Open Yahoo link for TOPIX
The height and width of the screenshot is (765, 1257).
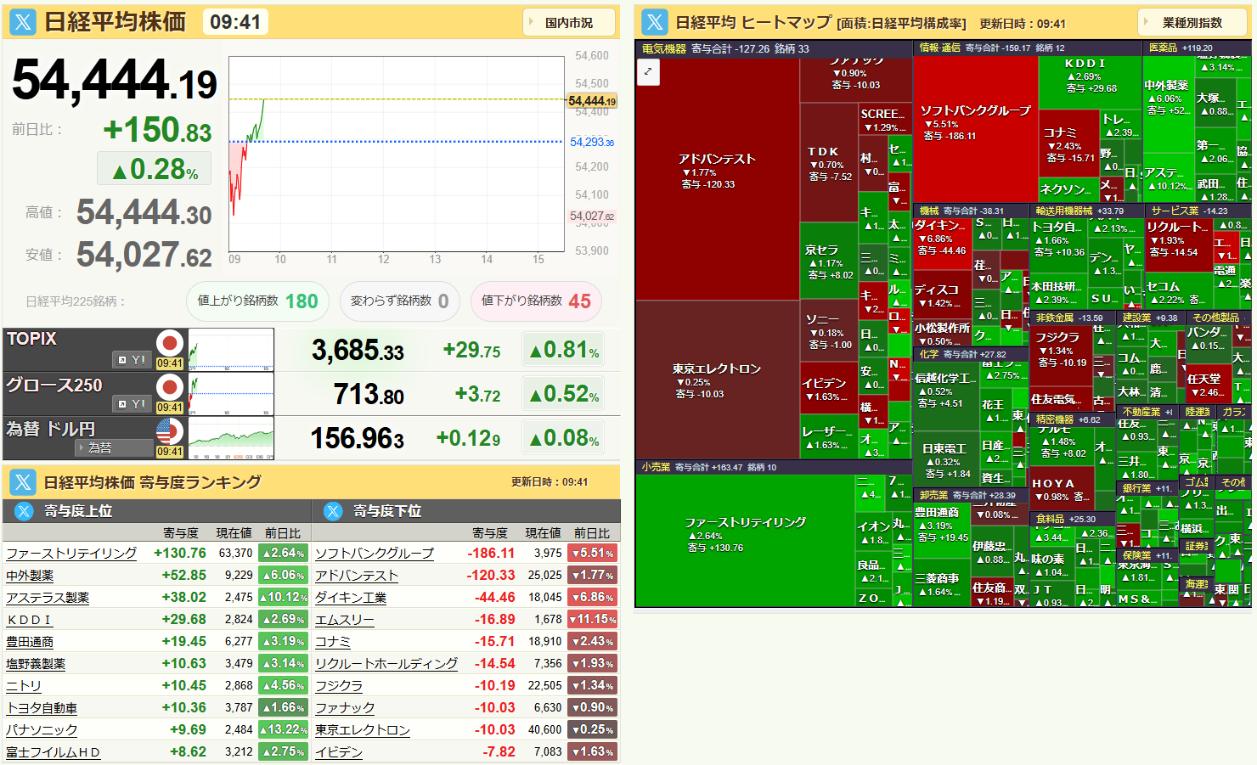(x=132, y=360)
